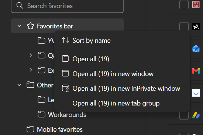Select the Favorites bar star icon

pyautogui.click(x=30, y=26)
